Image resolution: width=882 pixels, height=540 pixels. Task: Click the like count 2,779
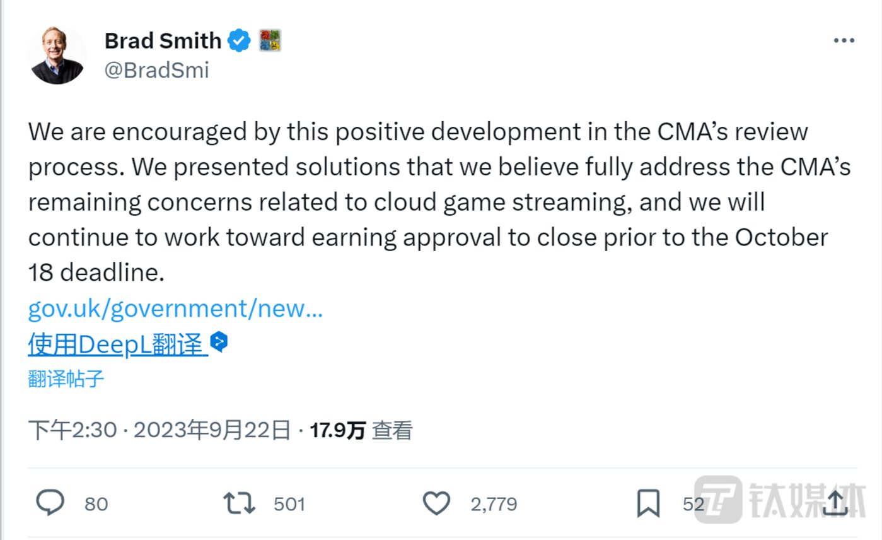pos(494,505)
